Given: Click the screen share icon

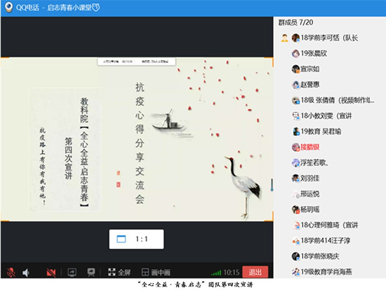Looking at the screenshot, I should (72, 272).
